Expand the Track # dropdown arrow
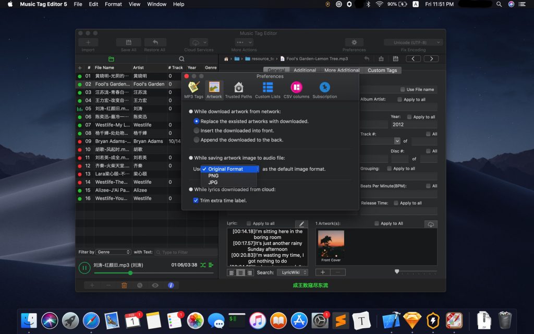534x334 pixels. coord(397,141)
